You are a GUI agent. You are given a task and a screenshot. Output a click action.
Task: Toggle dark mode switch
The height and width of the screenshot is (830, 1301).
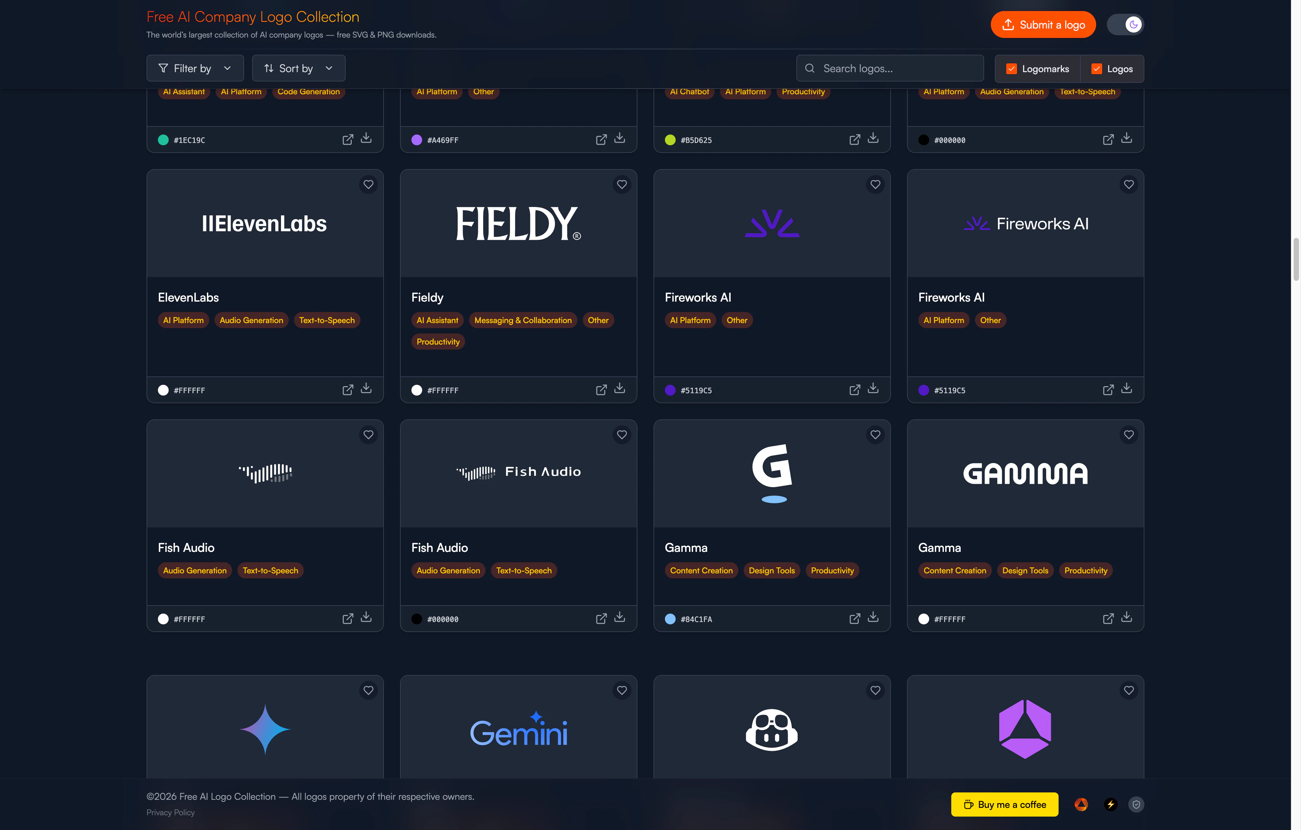click(x=1125, y=24)
